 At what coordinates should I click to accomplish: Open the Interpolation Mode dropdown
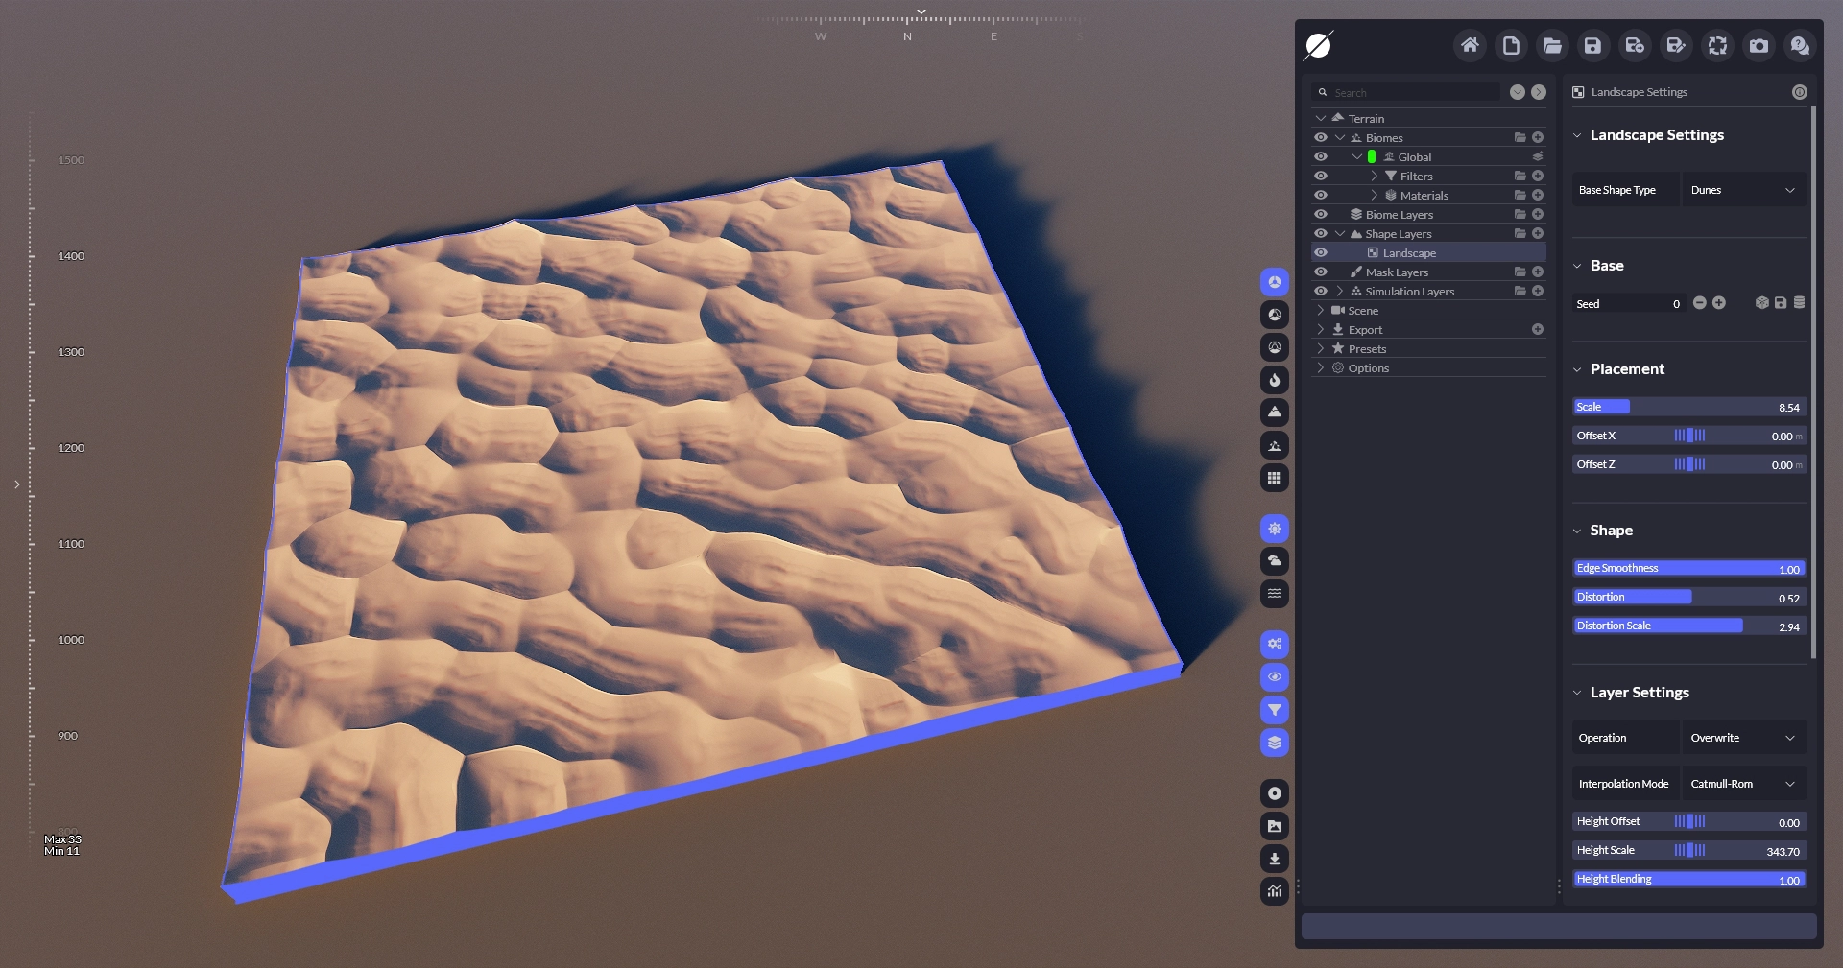click(1742, 784)
